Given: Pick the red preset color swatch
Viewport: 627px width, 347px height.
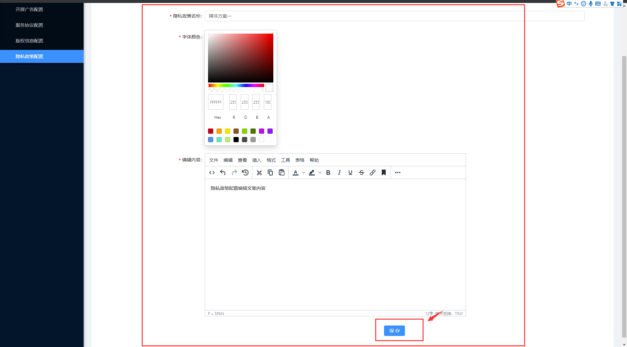Looking at the screenshot, I should [211, 131].
